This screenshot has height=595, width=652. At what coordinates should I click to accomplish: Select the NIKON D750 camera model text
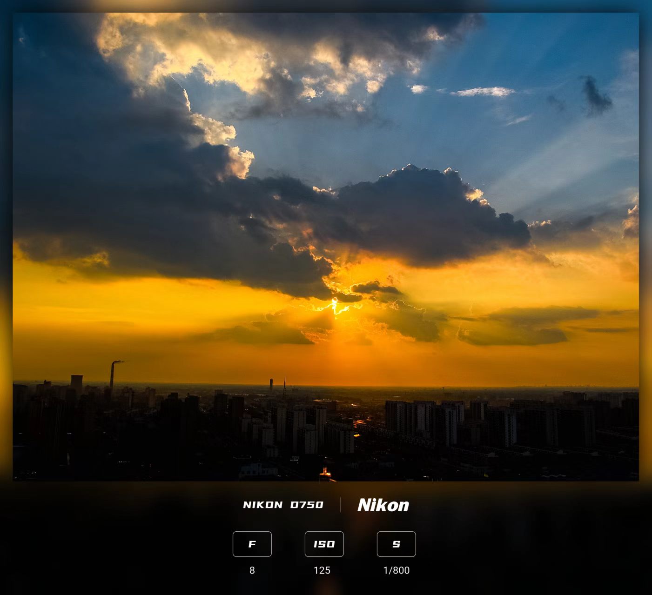[x=283, y=505]
